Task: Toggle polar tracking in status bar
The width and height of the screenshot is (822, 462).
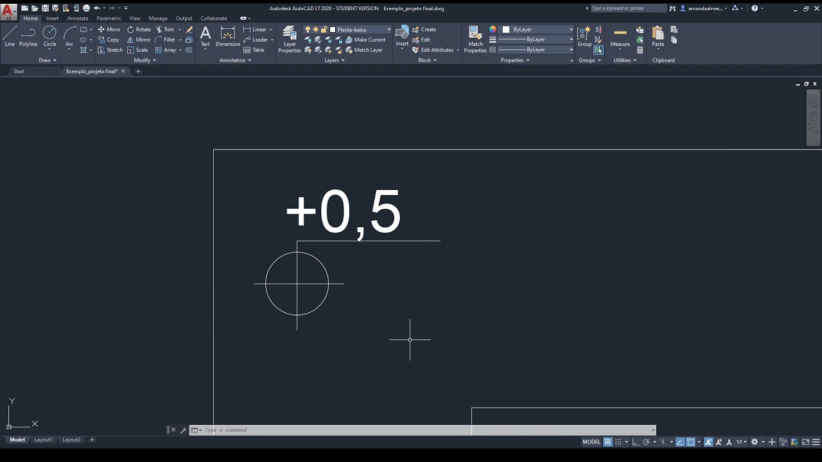Action: [x=646, y=441]
